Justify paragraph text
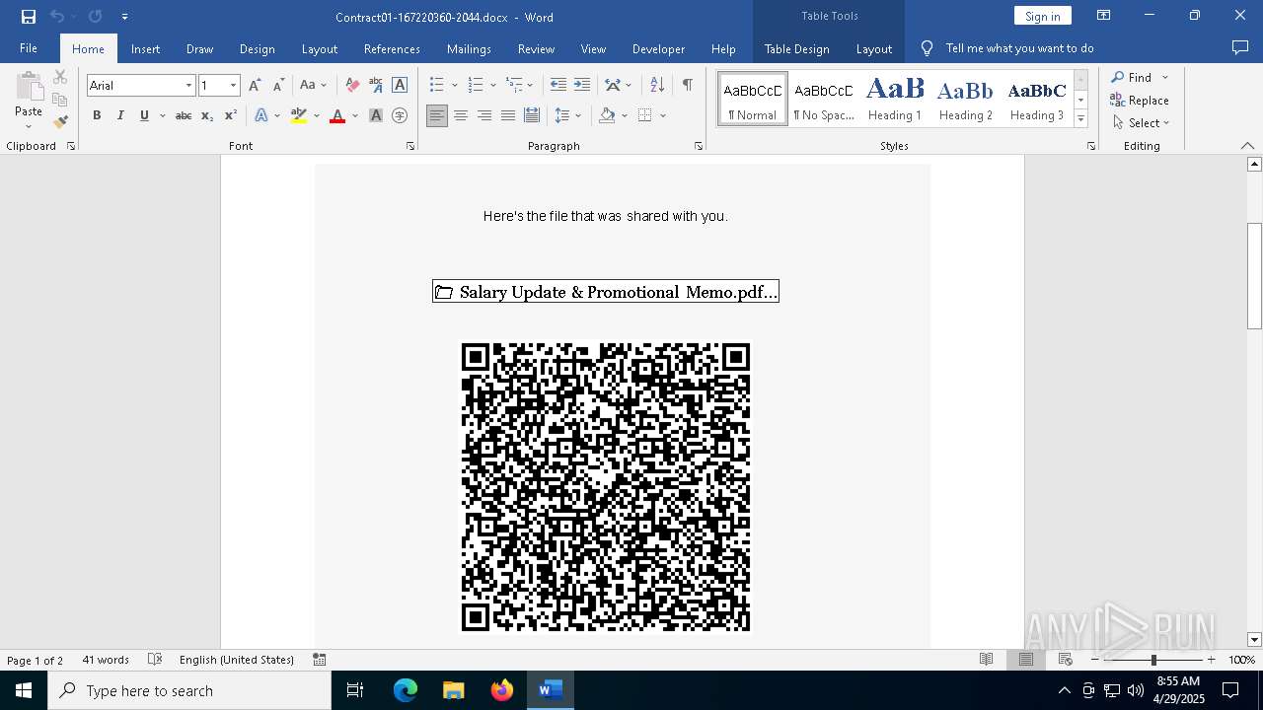The width and height of the screenshot is (1263, 710). [508, 115]
